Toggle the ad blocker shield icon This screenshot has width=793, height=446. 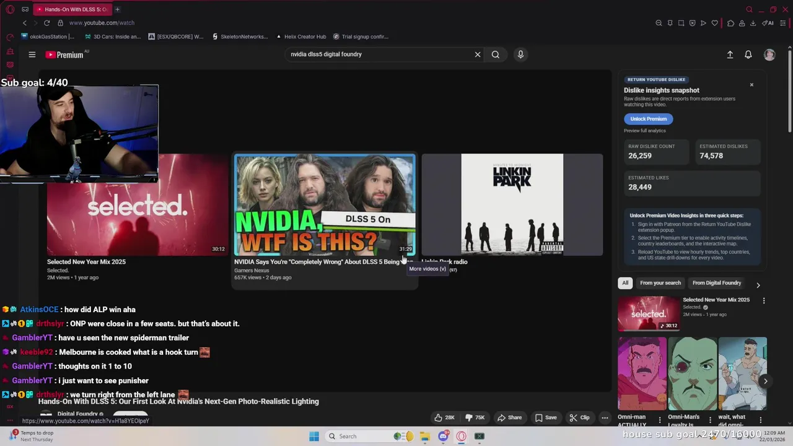pyautogui.click(x=692, y=23)
